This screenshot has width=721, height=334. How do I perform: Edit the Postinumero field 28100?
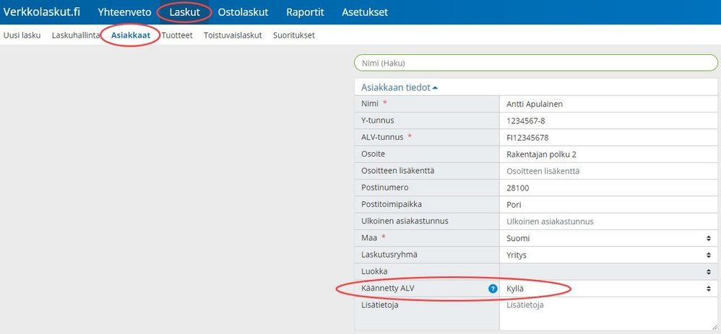(x=609, y=188)
